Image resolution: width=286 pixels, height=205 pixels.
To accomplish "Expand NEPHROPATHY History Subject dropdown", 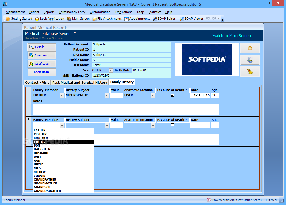I will (x=107, y=96).
